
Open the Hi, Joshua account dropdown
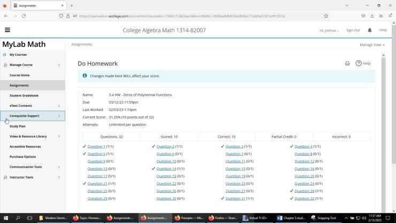pyautogui.click(x=329, y=31)
